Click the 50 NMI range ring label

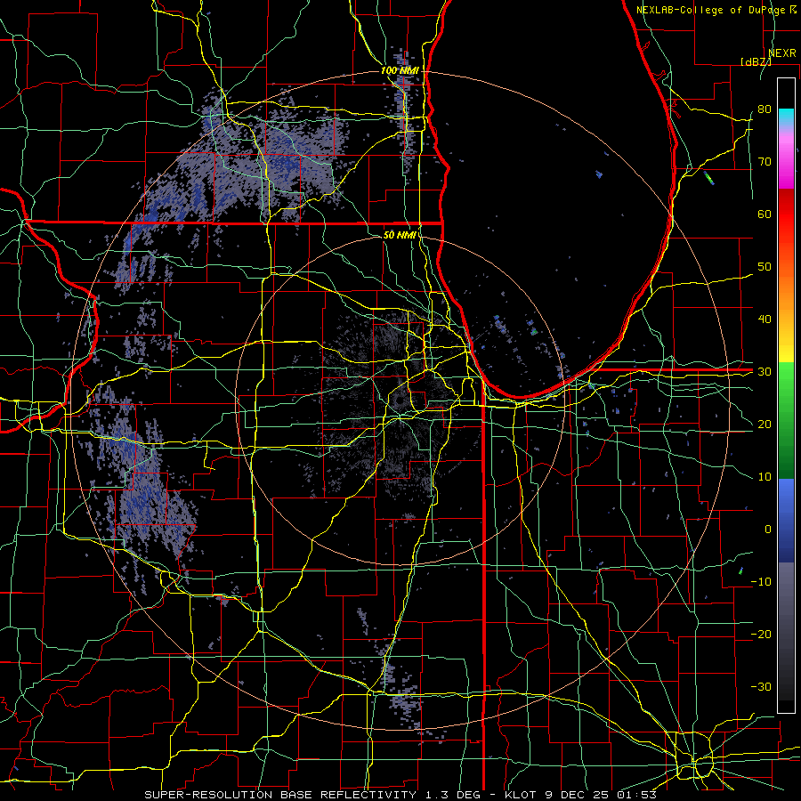pos(400,235)
